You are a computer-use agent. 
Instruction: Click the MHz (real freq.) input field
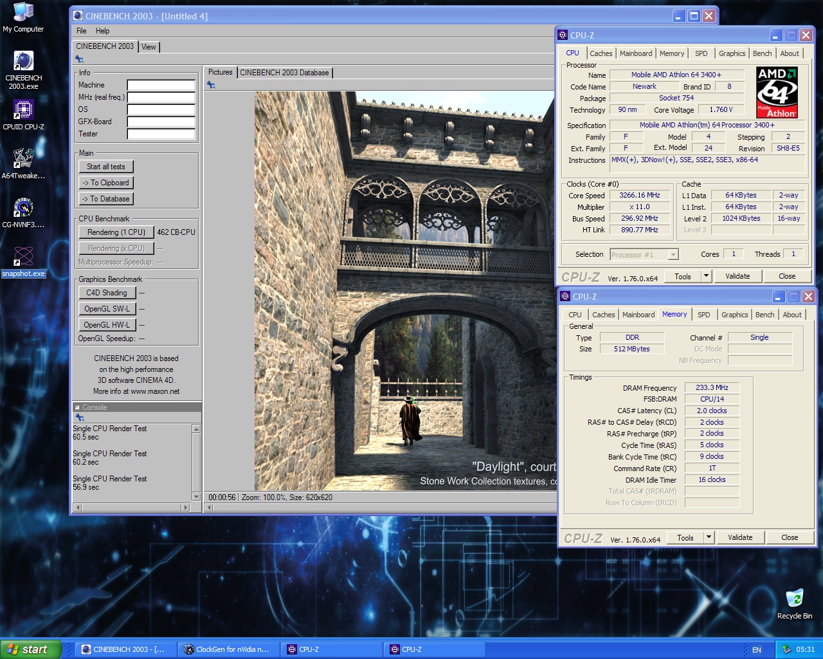point(161,97)
